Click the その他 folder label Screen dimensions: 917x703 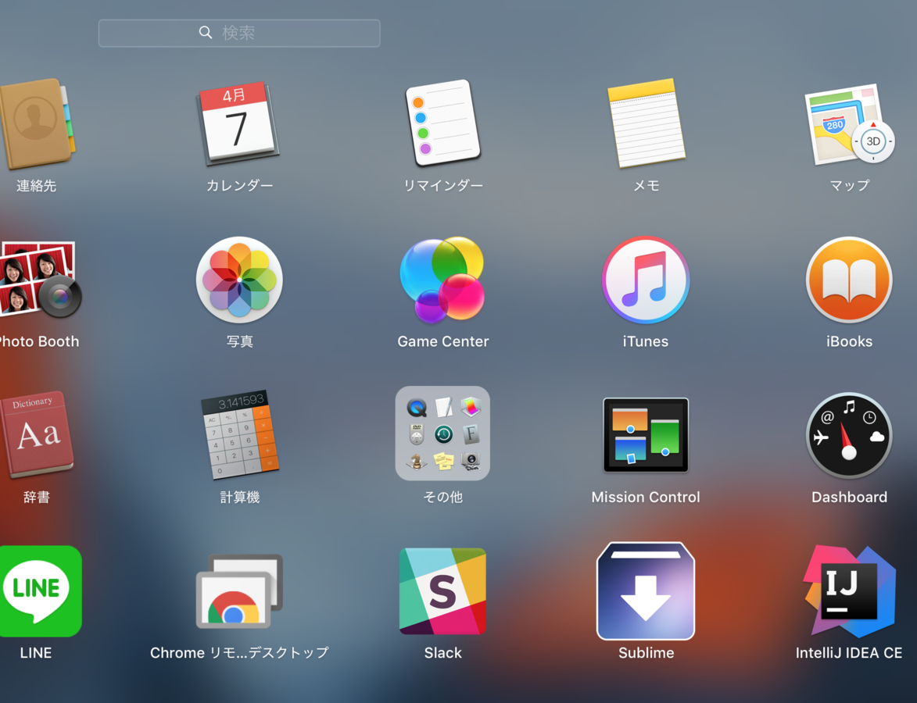(x=442, y=498)
